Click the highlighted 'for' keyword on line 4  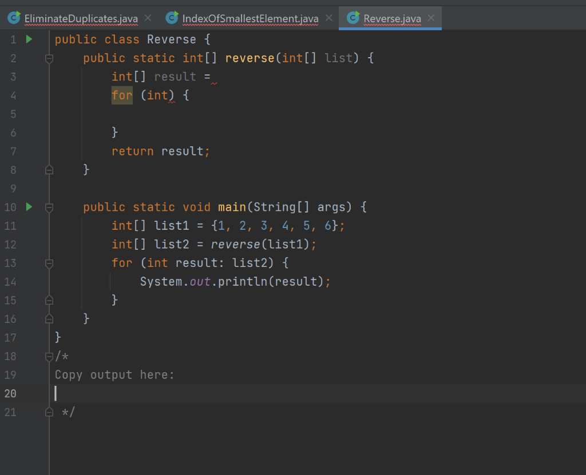tap(122, 95)
